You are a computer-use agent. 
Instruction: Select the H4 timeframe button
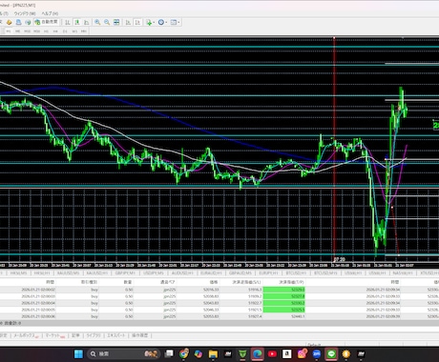click(55, 31)
